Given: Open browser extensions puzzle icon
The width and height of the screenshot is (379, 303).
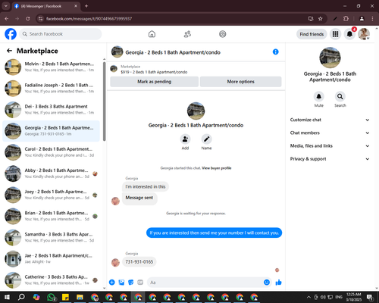Looking at the screenshot, I should click(346, 19).
